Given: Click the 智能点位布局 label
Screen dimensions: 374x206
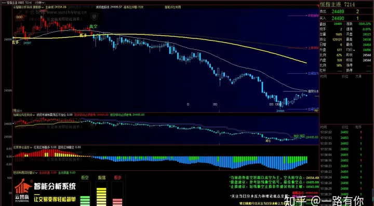Looking at the screenshot, I should (172, 7).
